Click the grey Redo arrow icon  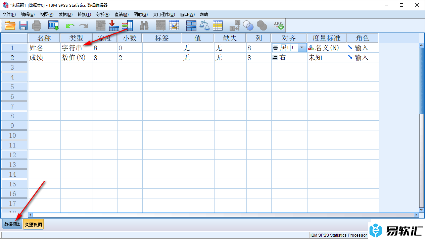pyautogui.click(x=83, y=25)
